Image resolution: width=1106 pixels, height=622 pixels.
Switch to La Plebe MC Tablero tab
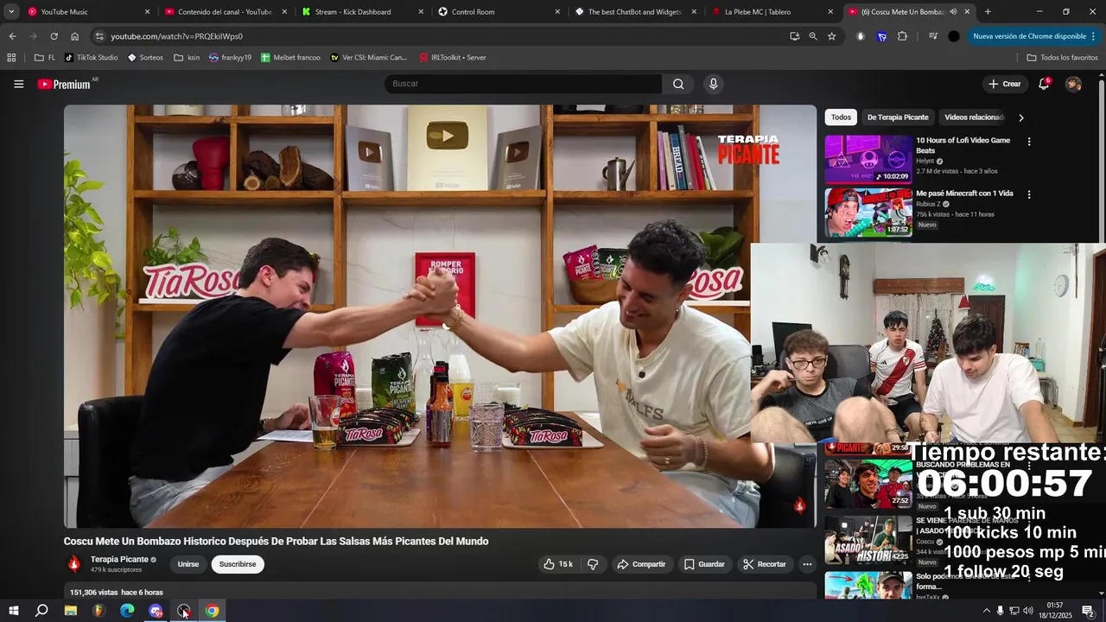point(772,12)
